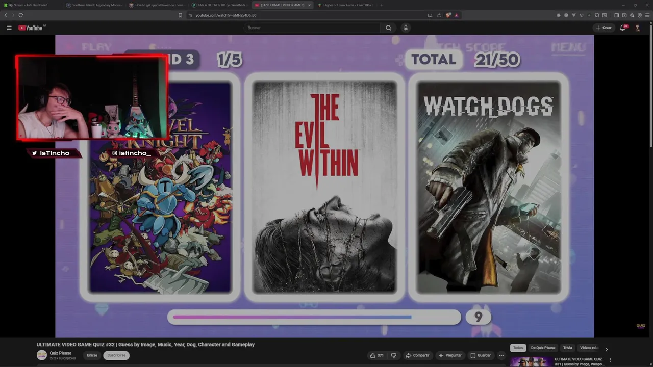The width and height of the screenshot is (653, 367).
Task: Bookmark this page via the address bar icon
Action: pyautogui.click(x=180, y=15)
